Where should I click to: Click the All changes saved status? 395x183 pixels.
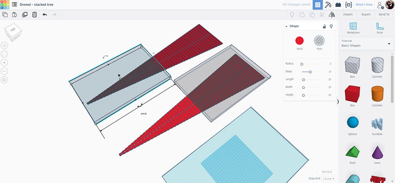pos(296,5)
